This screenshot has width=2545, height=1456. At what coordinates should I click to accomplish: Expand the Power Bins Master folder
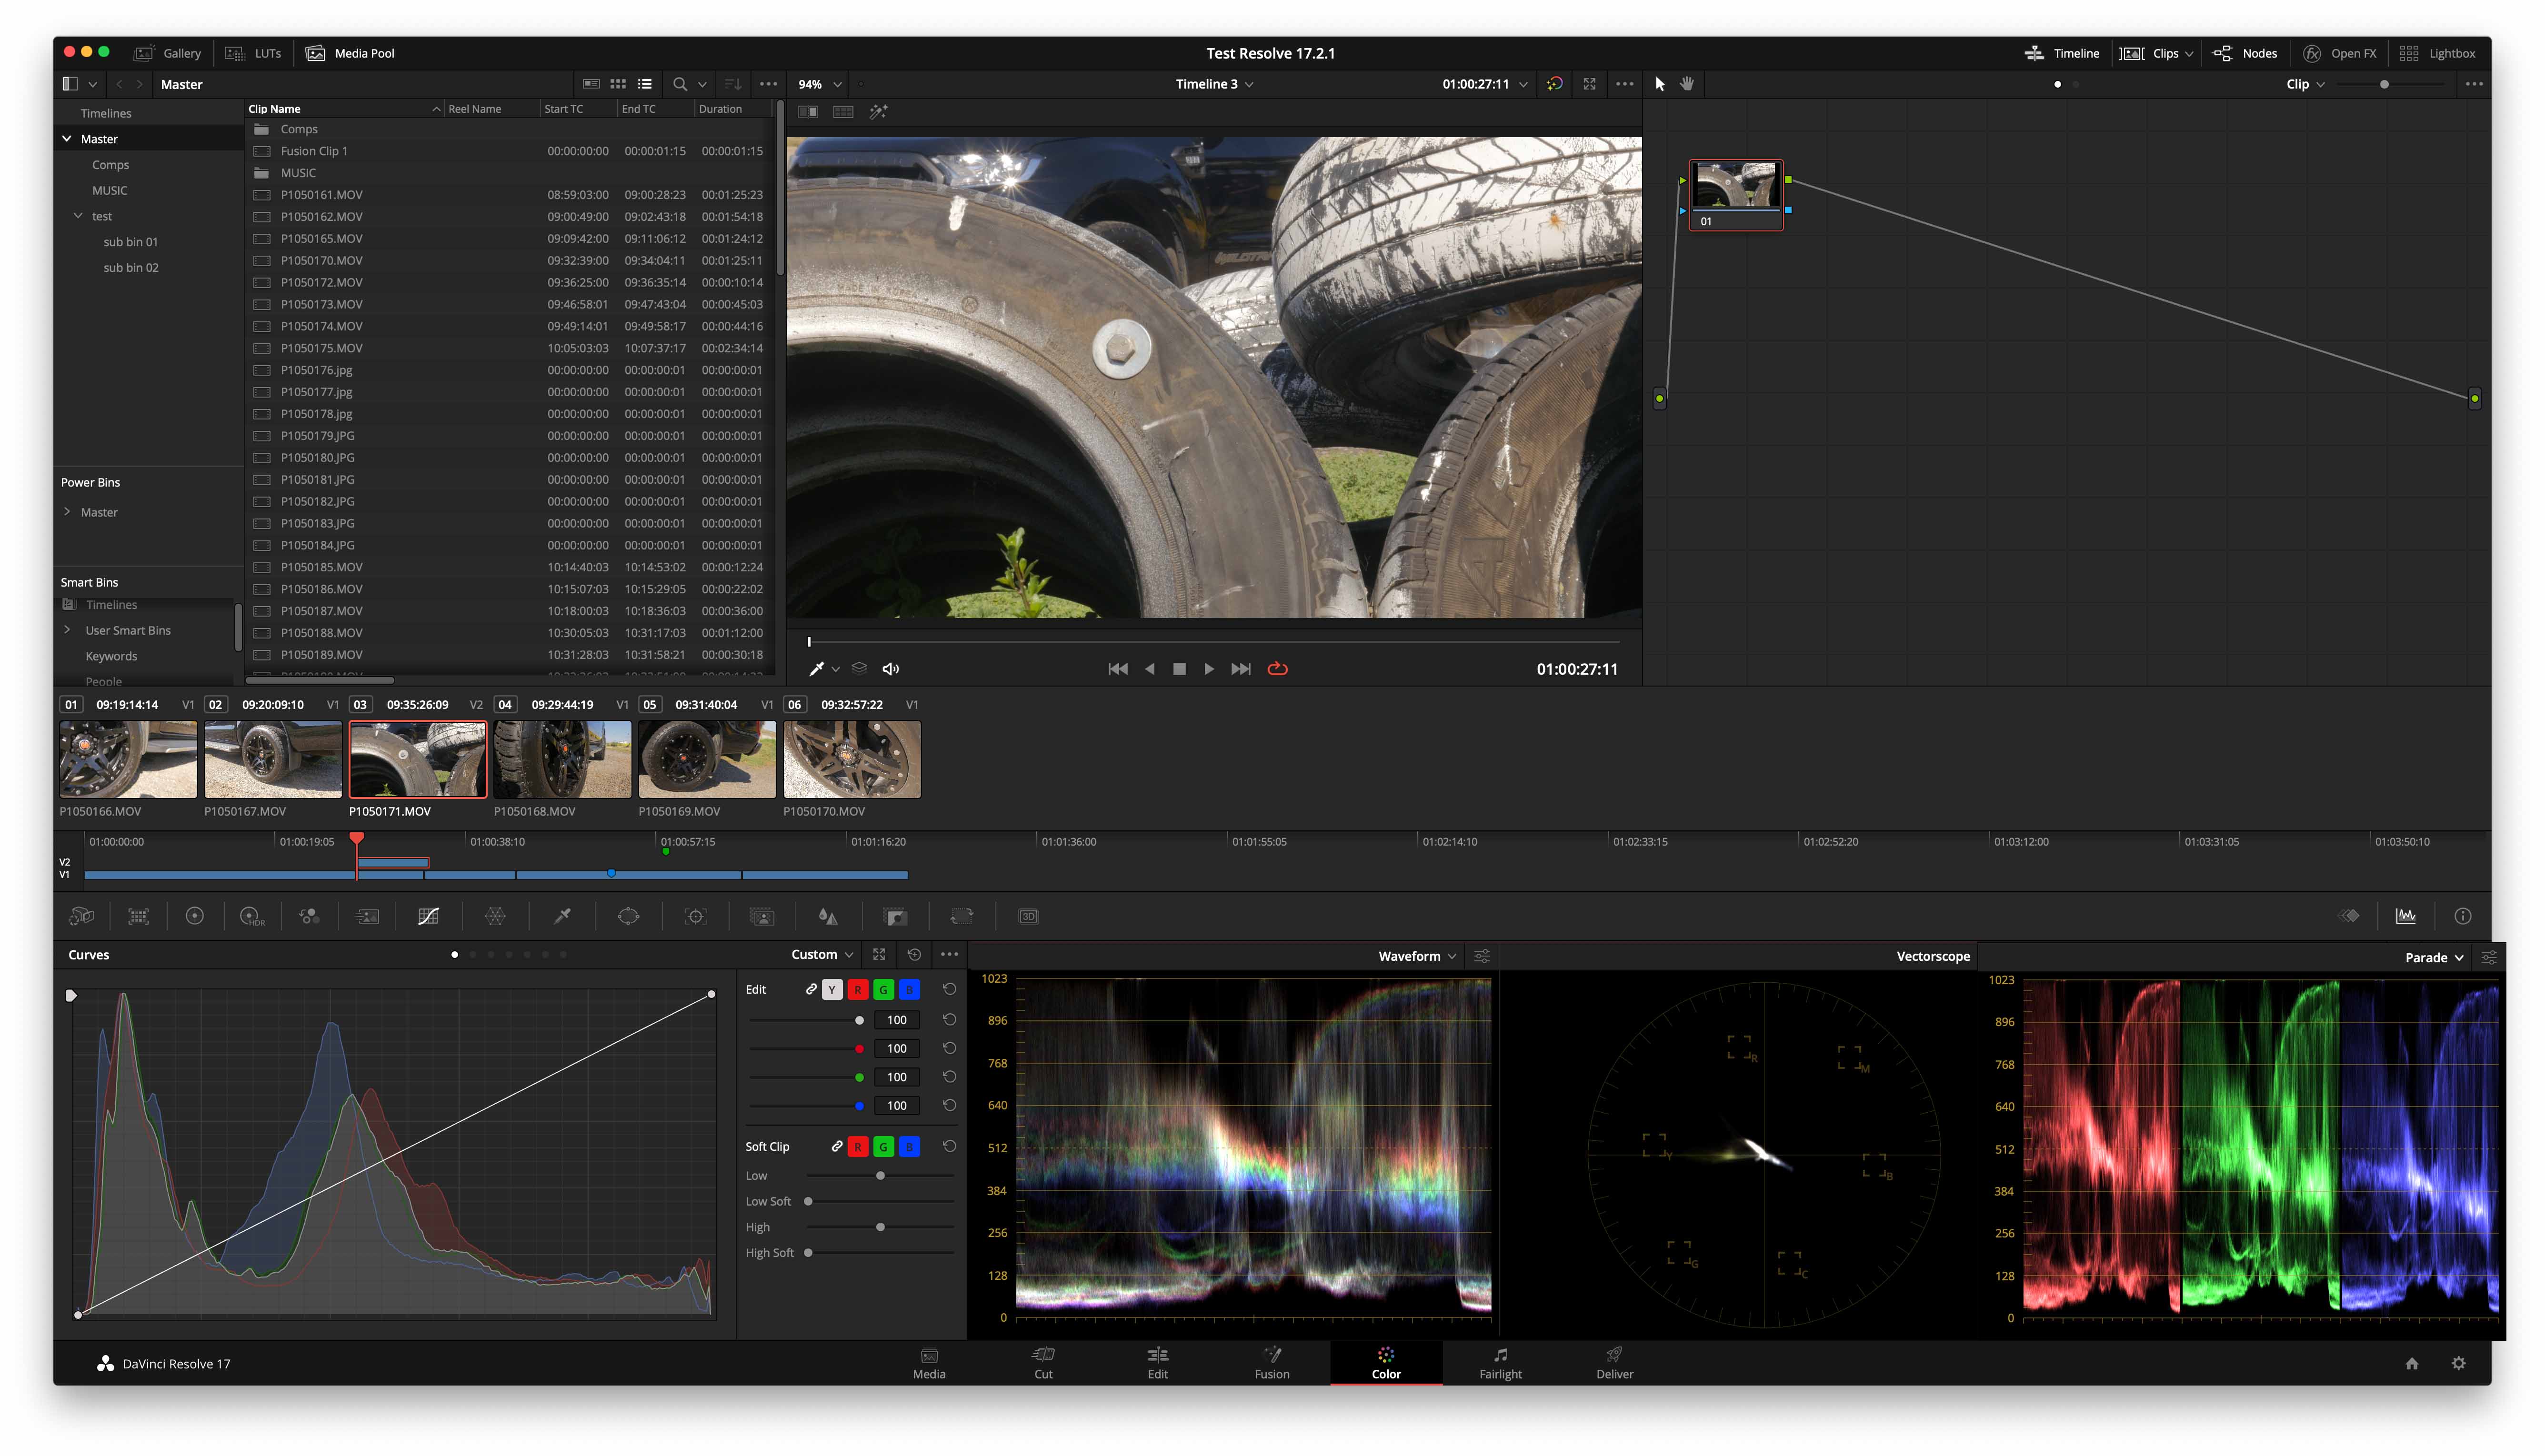(x=67, y=512)
